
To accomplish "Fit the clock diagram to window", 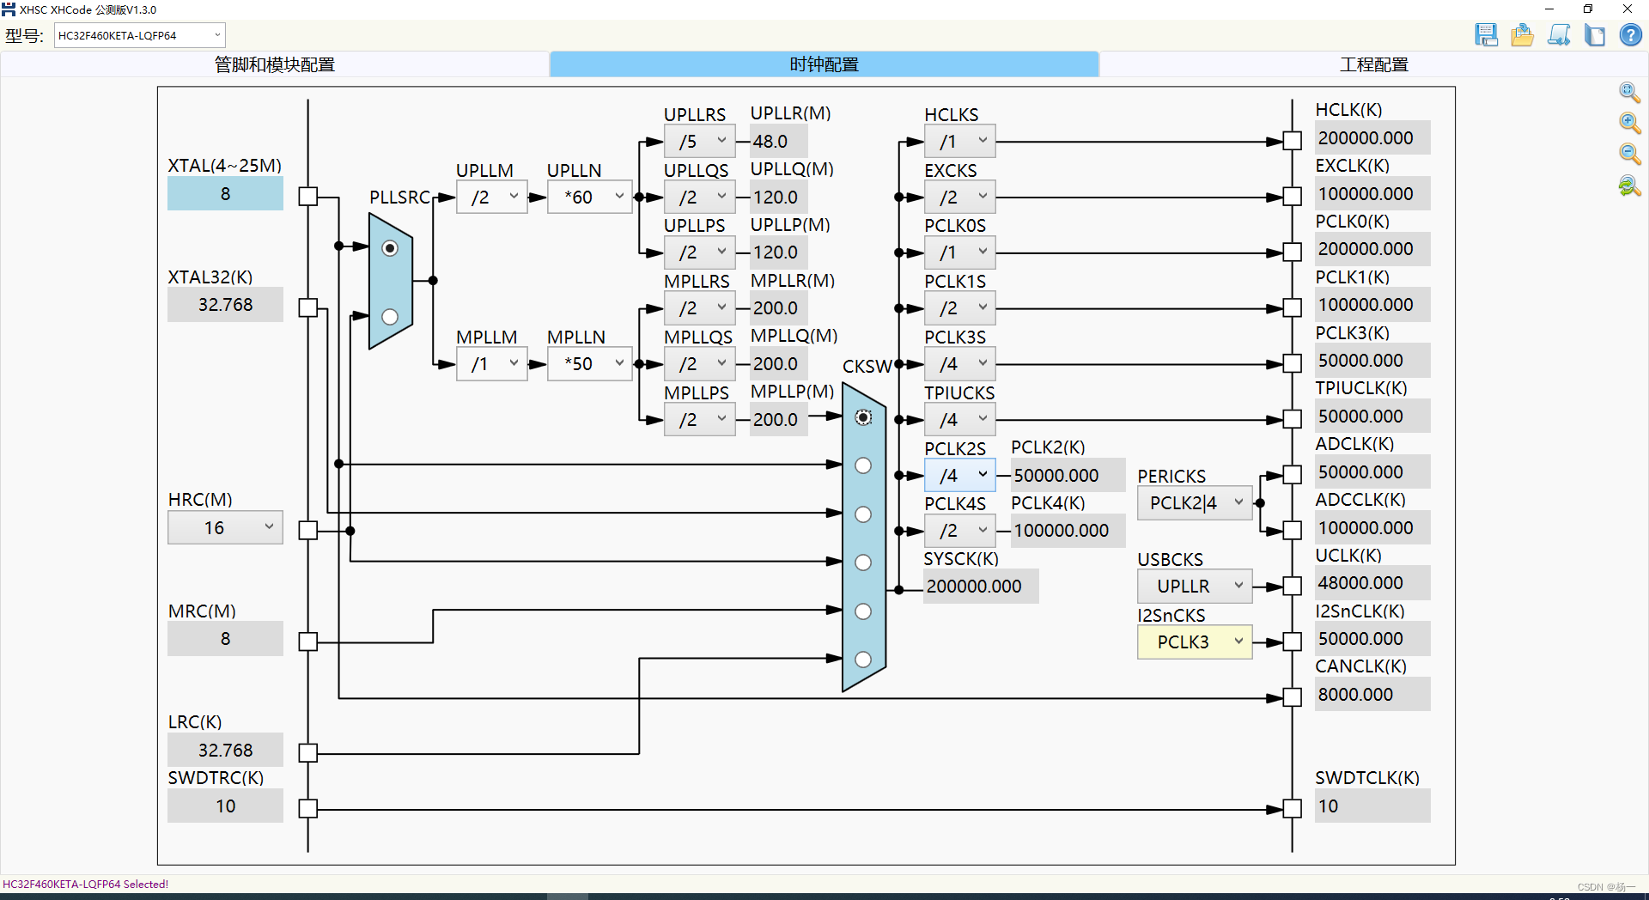I will (1628, 93).
